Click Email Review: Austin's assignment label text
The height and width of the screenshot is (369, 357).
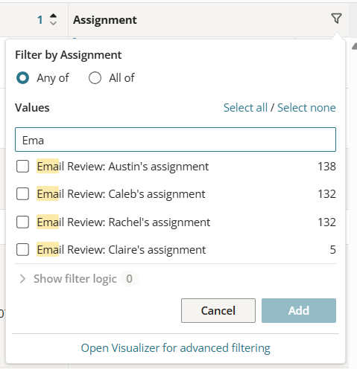pyautogui.click(x=123, y=167)
